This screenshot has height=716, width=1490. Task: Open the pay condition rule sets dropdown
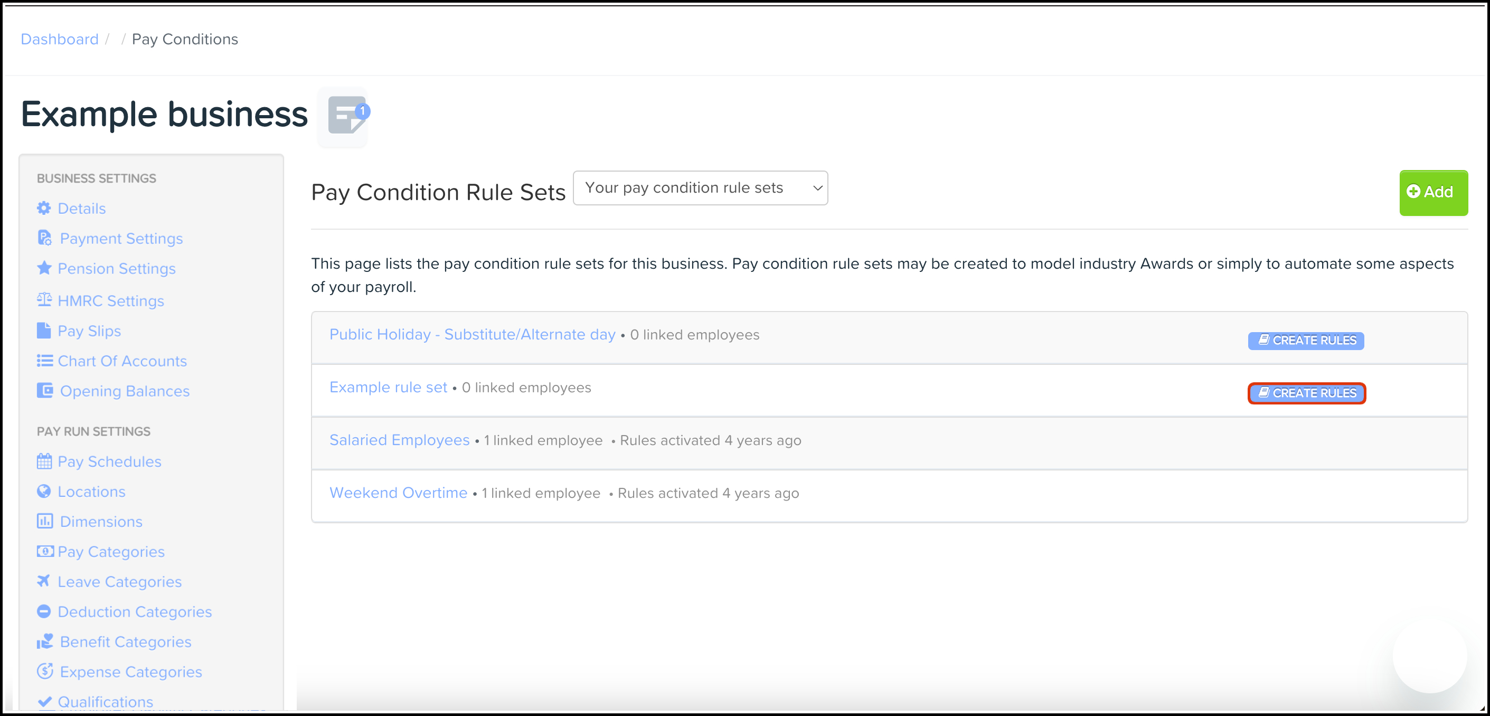coord(700,188)
